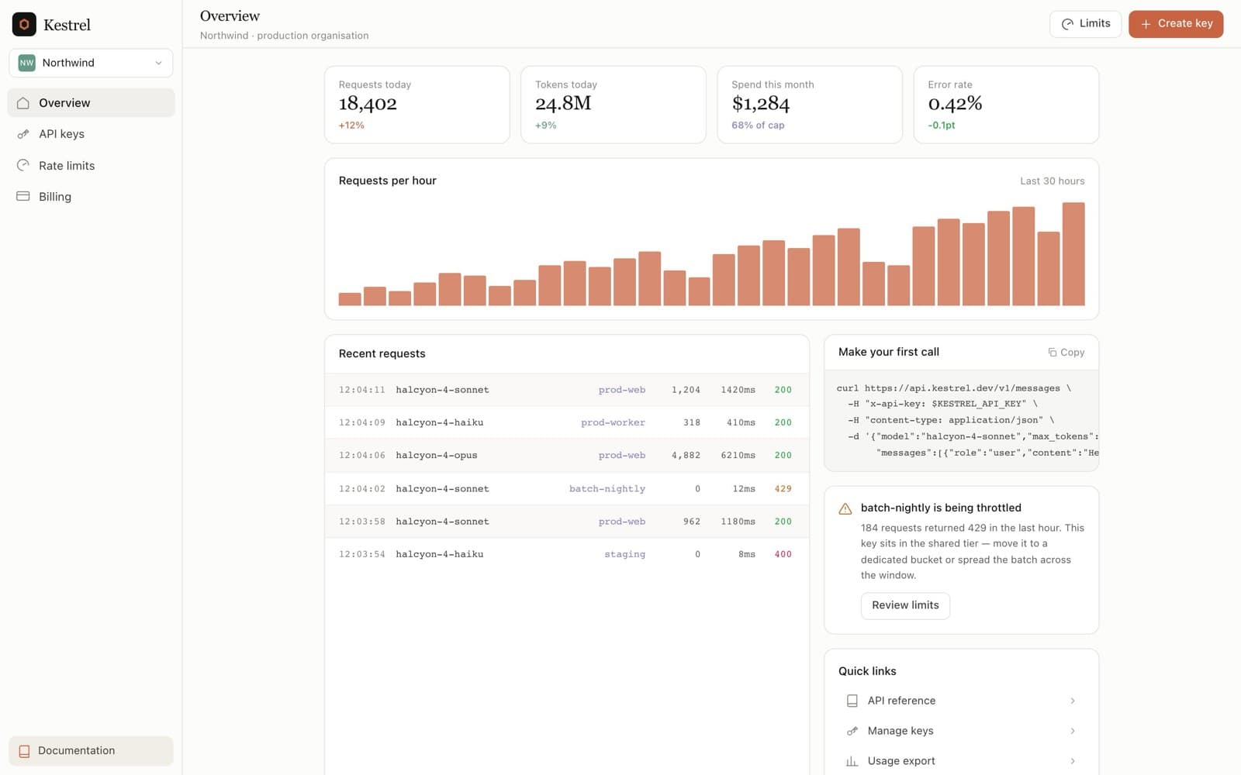Click the 6210ms latency value
Viewport: 1241px width, 775px height.
(738, 456)
